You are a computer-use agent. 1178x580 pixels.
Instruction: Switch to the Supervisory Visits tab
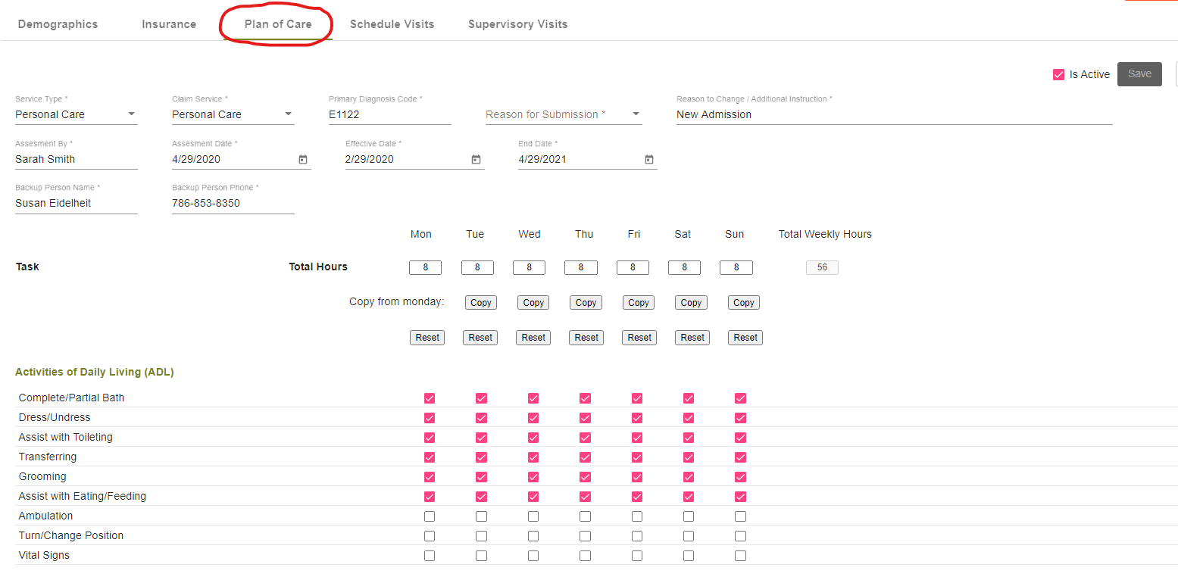[x=517, y=23]
